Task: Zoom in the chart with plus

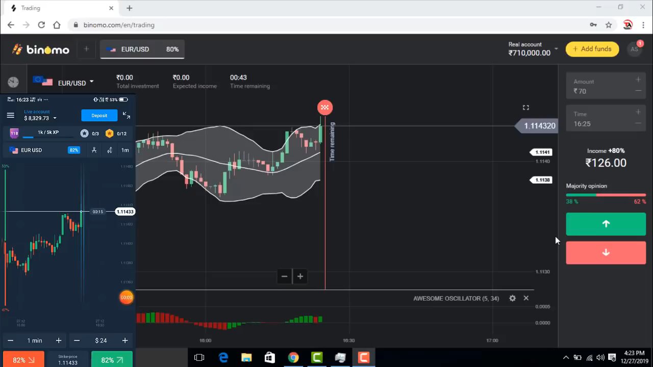Action: (300, 276)
